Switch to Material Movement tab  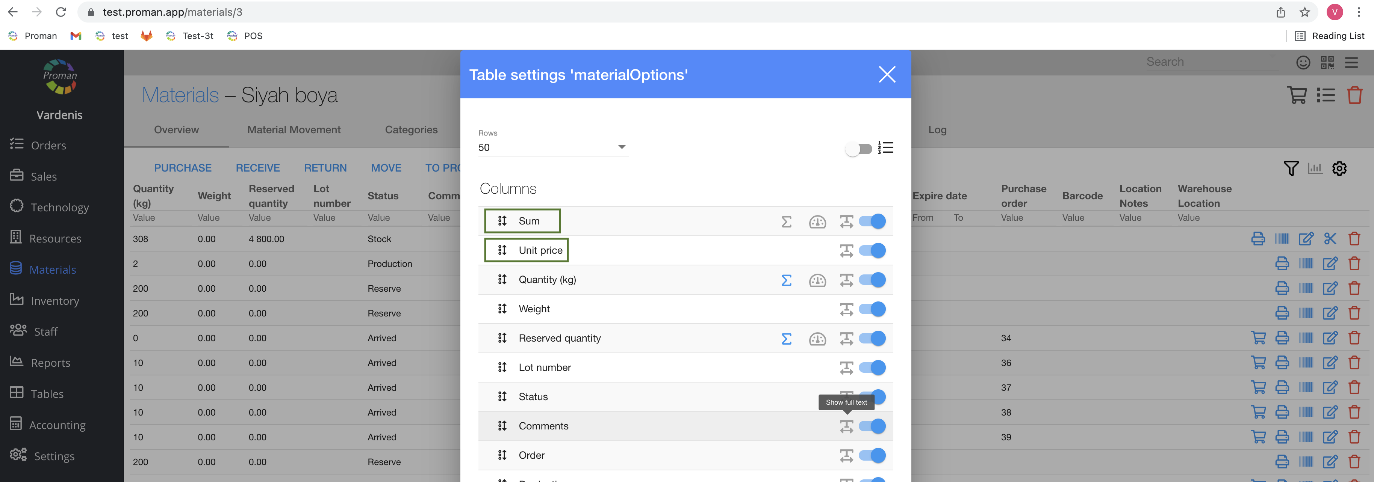click(x=294, y=130)
